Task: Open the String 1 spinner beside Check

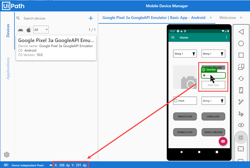Action: click(213, 101)
